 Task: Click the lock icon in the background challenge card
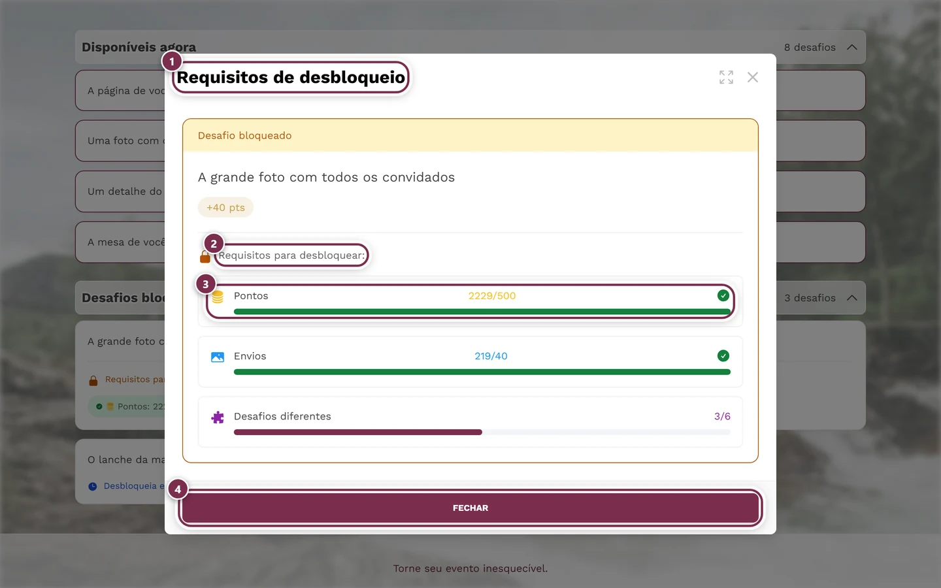[x=93, y=380]
